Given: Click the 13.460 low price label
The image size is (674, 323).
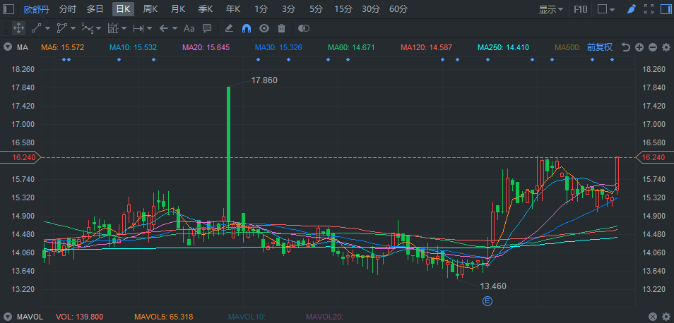Looking at the screenshot, I should click(493, 286).
